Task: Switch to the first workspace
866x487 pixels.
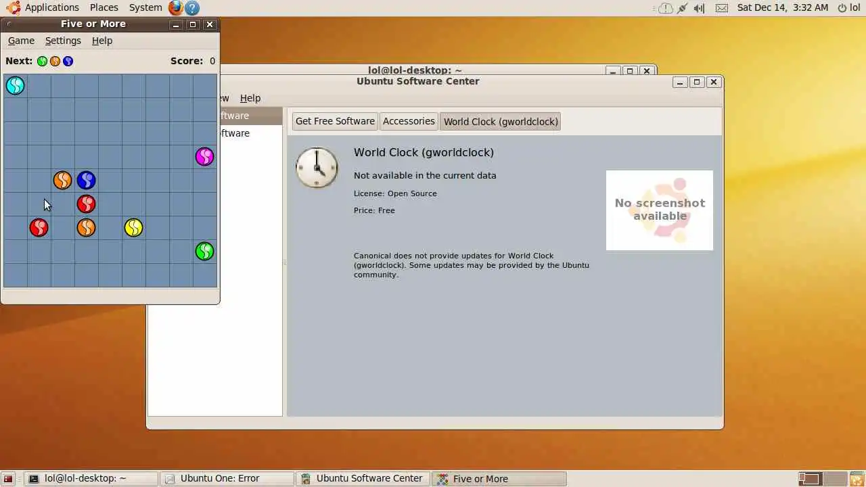Action: 809,479
